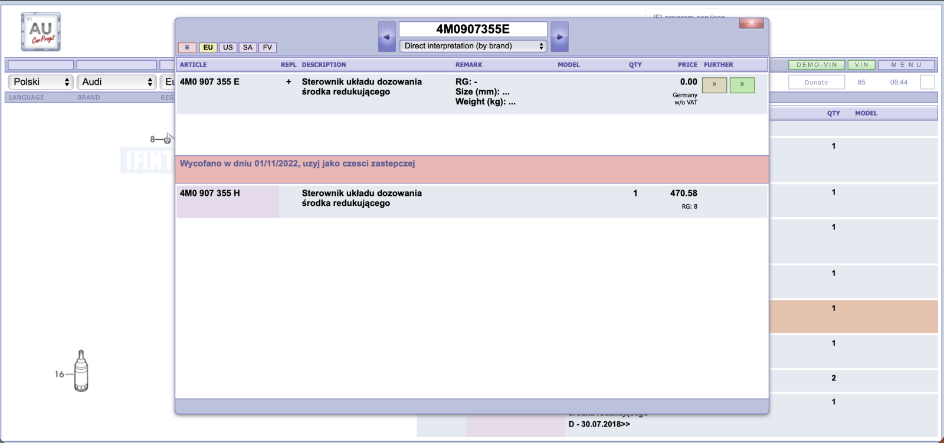Image resolution: width=944 pixels, height=443 pixels.
Task: Click the DEMO-VIN button
Action: (817, 65)
